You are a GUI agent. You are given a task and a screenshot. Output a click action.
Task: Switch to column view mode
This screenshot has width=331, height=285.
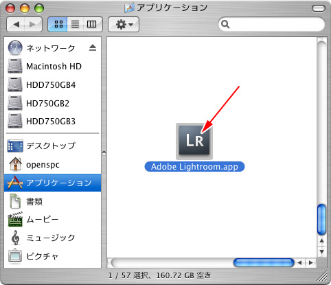point(92,24)
